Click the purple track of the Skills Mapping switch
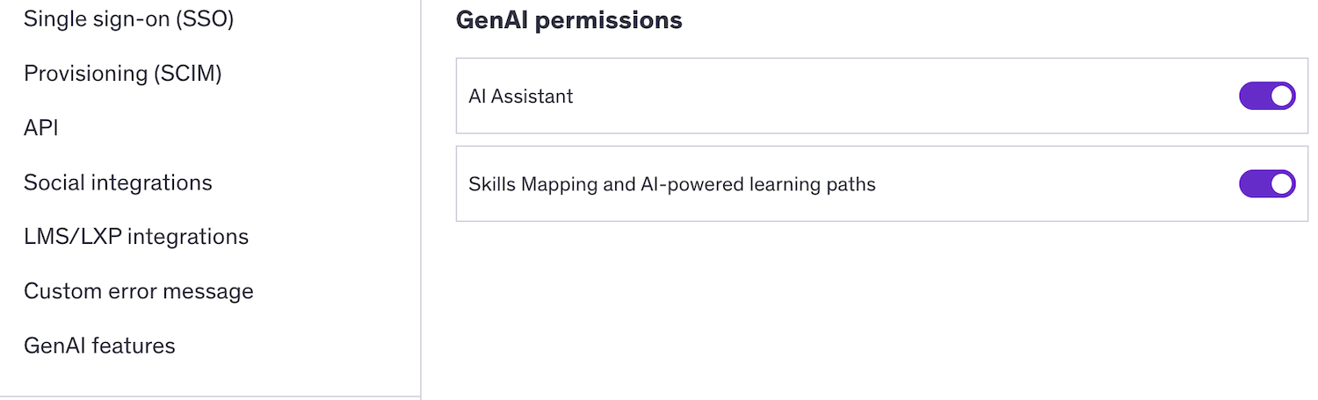Viewport: 1318px width, 400px height. pos(1252,183)
